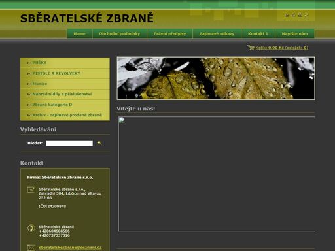The width and height of the screenshot is (335, 251).
Task: Click the envelope icon beside the email
Action: [x=31, y=248]
